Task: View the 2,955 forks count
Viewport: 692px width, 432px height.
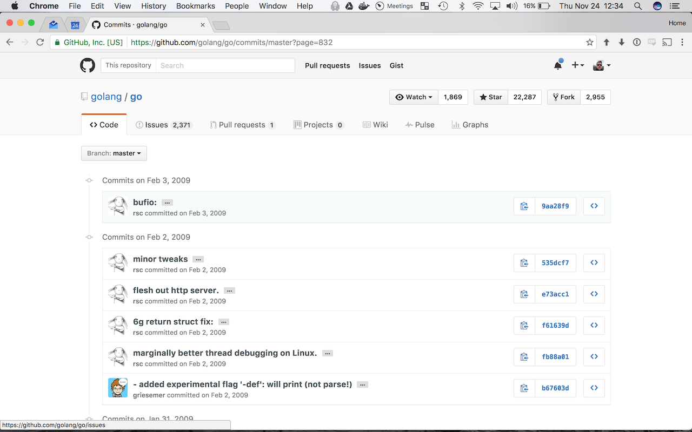Action: 595,97
